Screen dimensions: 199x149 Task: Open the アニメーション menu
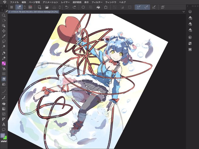50,2
